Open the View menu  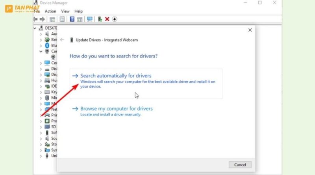(65, 11)
